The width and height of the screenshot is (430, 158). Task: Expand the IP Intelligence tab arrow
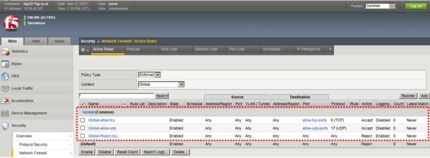[x=330, y=50]
